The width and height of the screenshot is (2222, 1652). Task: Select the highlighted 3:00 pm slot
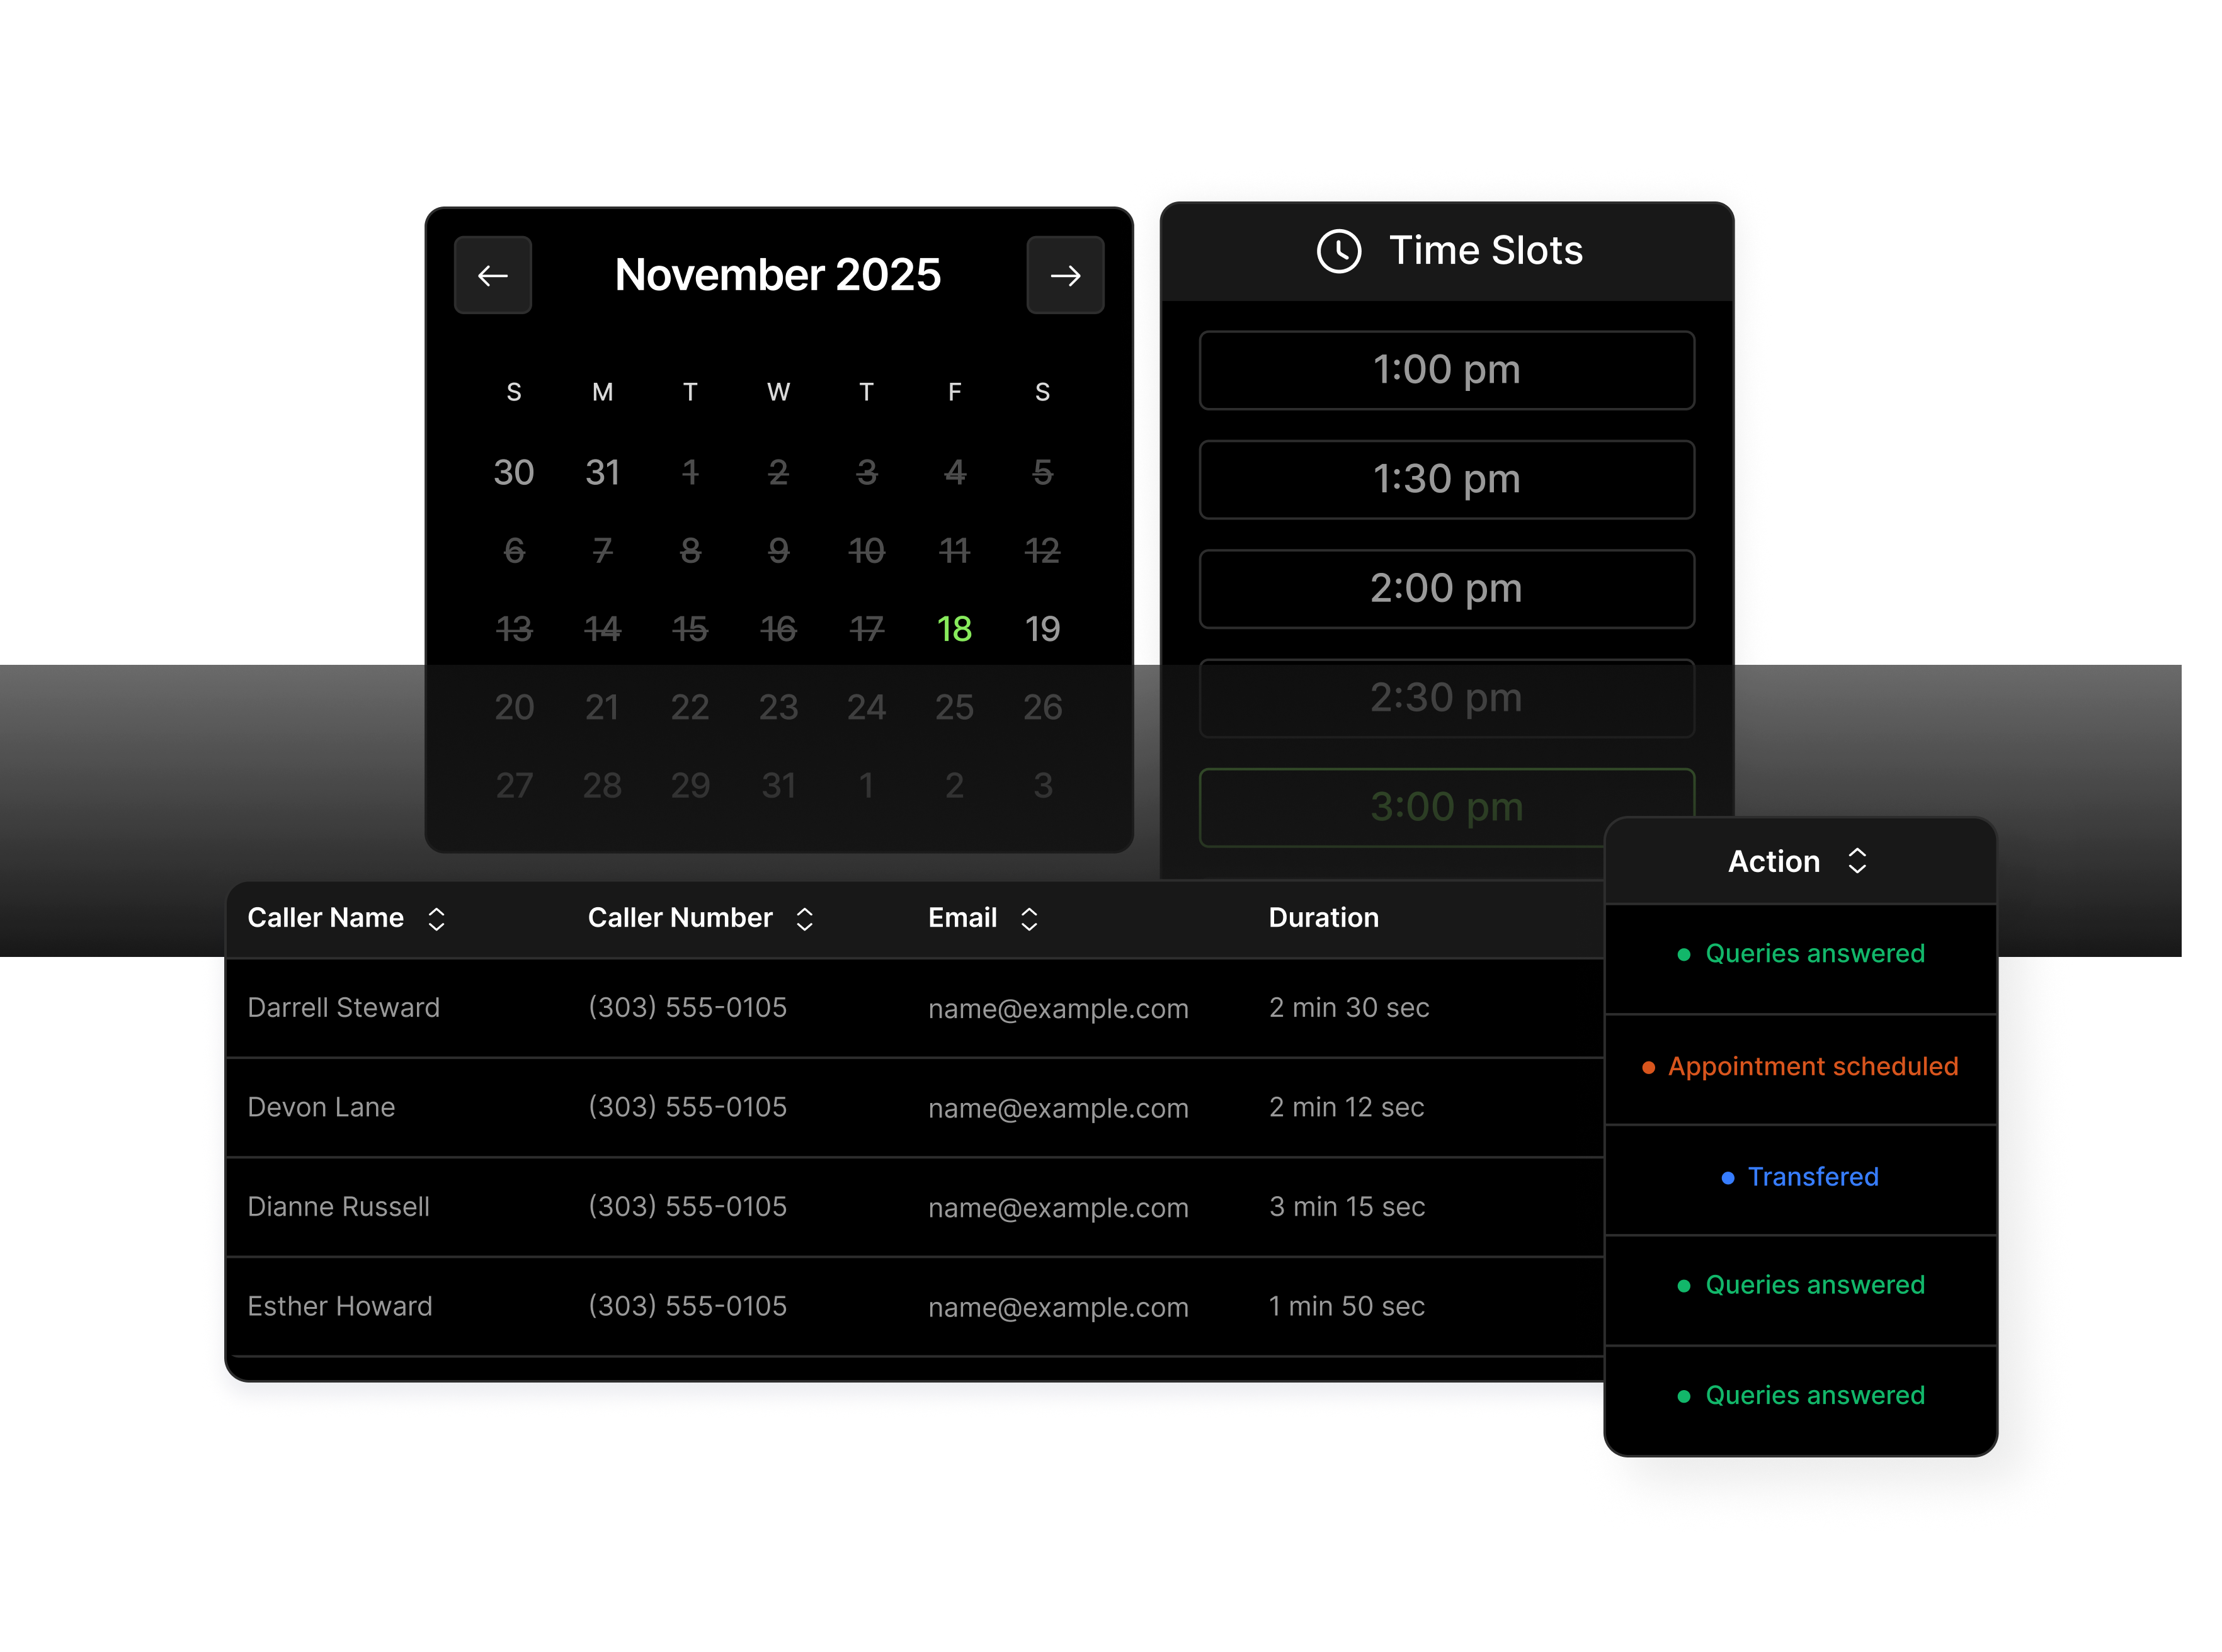pyautogui.click(x=1445, y=807)
